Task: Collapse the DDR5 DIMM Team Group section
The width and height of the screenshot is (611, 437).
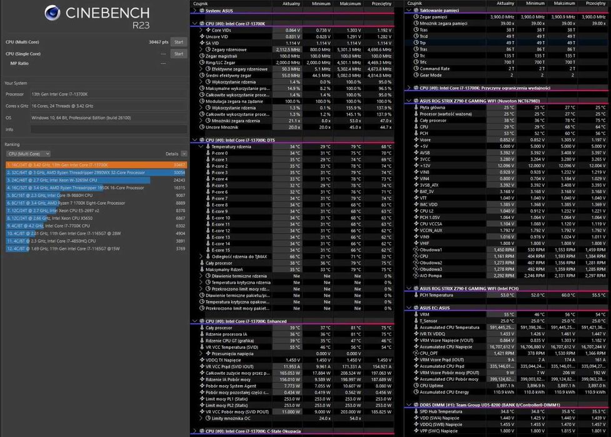Action: [x=409, y=405]
